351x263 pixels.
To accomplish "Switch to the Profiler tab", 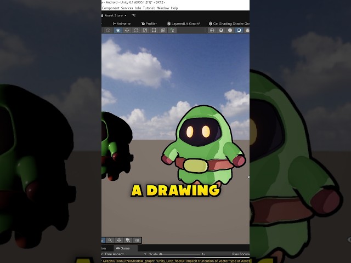I will click(x=149, y=24).
